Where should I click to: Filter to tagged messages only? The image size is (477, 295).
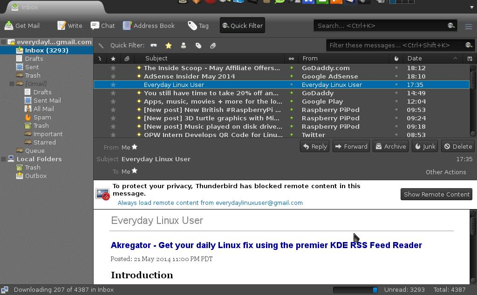[198, 46]
